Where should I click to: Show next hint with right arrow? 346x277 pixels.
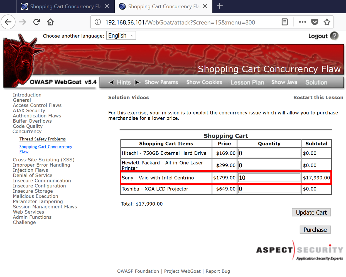click(x=137, y=82)
